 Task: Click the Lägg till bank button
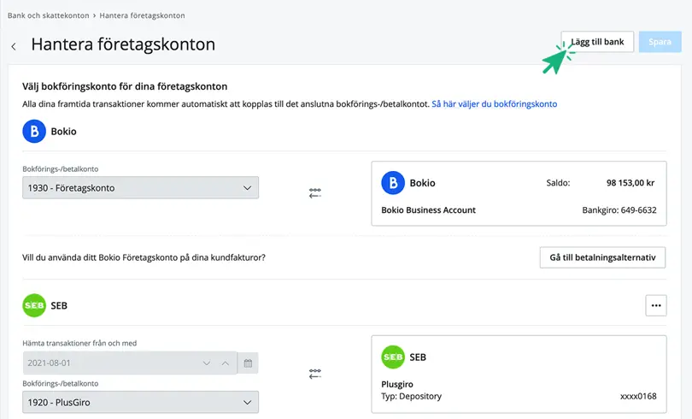(597, 42)
